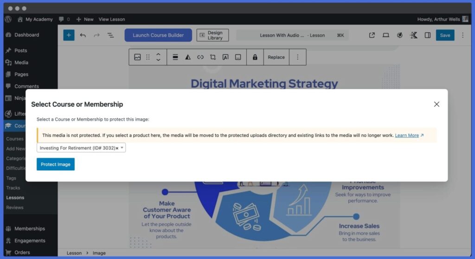Insert a link on the image
The height and width of the screenshot is (259, 475).
pos(200,57)
